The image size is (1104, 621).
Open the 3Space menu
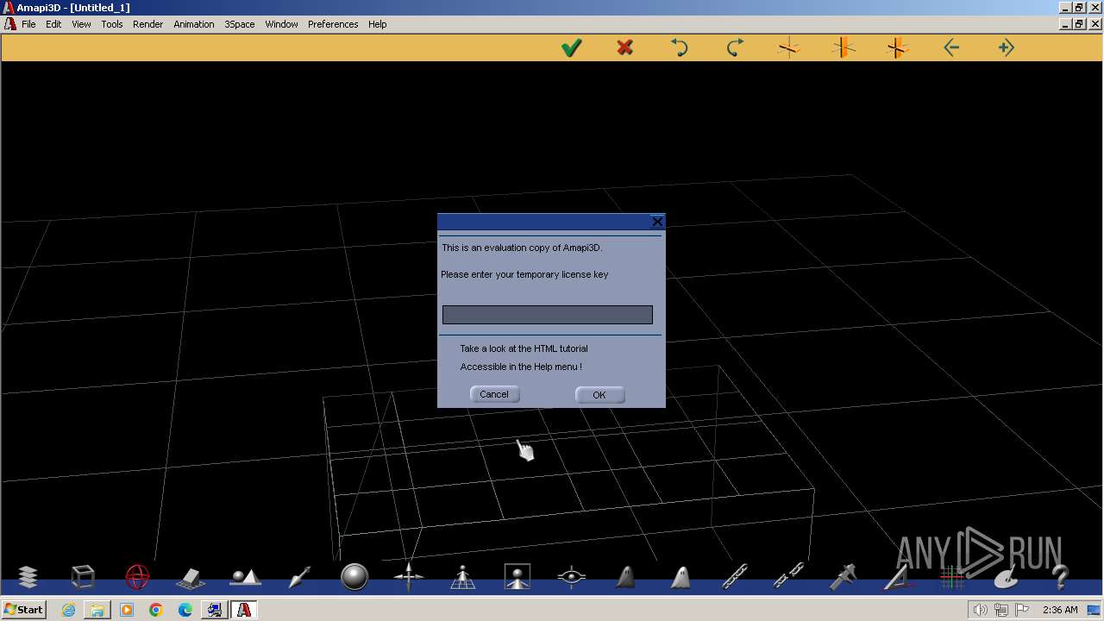(x=240, y=24)
